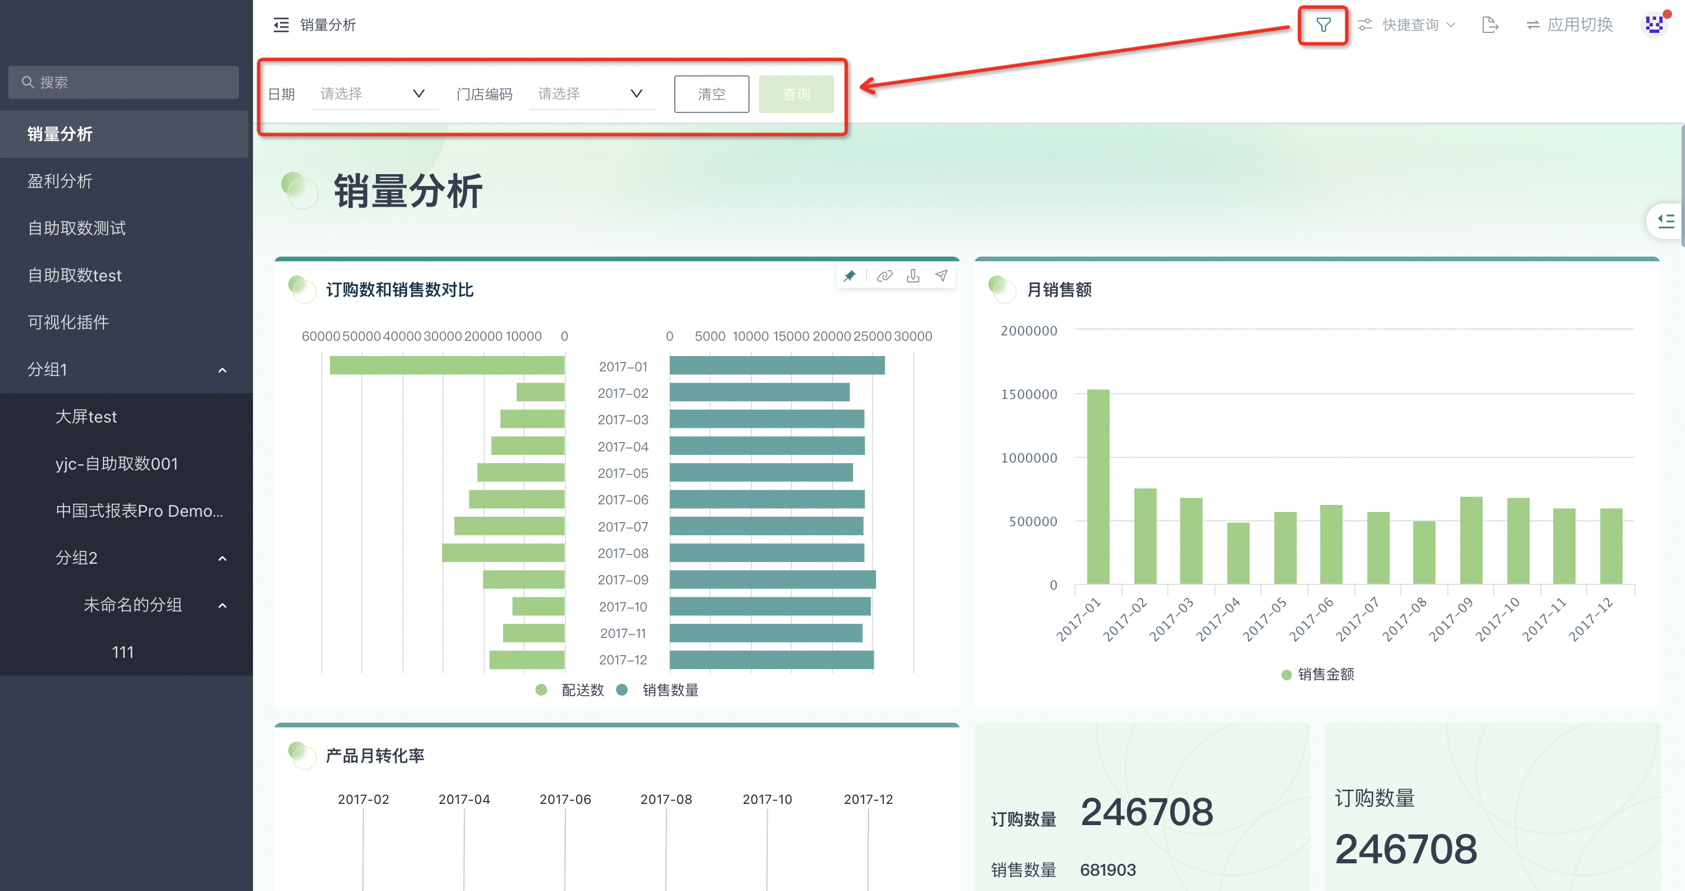This screenshot has height=891, width=1685.
Task: Click the 产品月转化率 chart title
Action: (375, 756)
